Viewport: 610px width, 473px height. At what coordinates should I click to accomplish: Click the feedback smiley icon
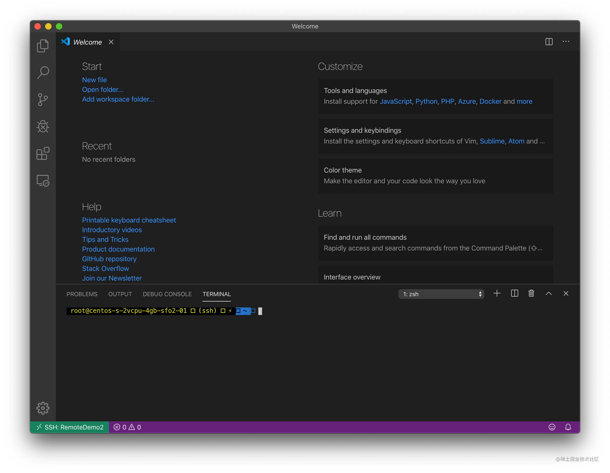[x=552, y=427]
